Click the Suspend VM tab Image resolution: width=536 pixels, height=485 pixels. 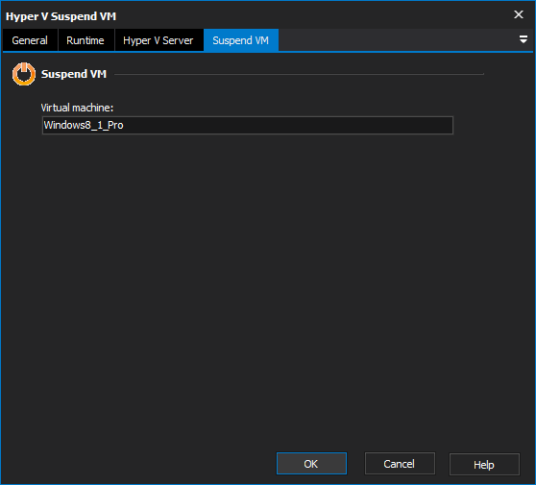tap(241, 40)
